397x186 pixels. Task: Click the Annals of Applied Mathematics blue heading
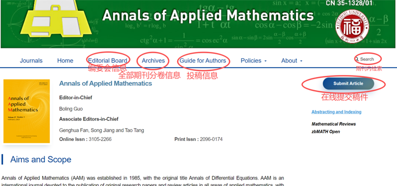106,83
